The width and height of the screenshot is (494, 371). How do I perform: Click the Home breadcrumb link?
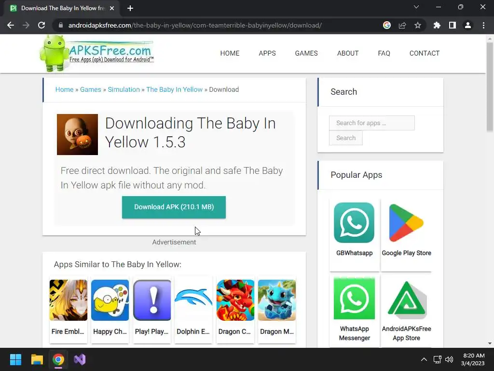pyautogui.click(x=64, y=89)
